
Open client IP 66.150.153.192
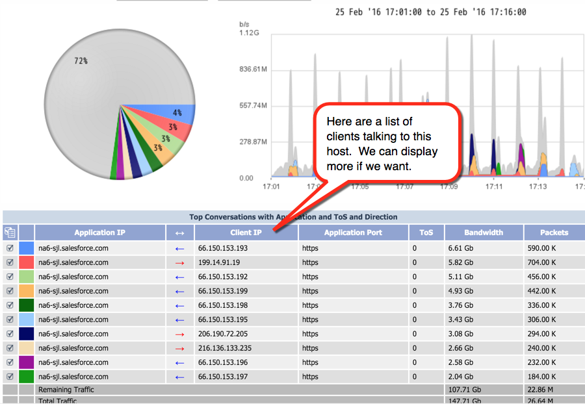(x=223, y=277)
